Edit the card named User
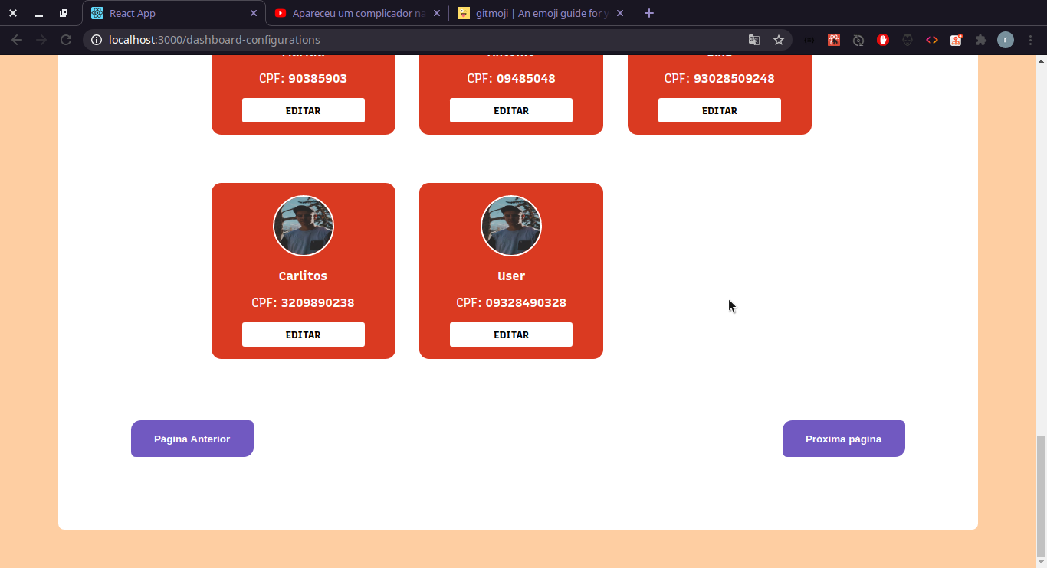Viewport: 1047px width, 568px height. click(511, 335)
